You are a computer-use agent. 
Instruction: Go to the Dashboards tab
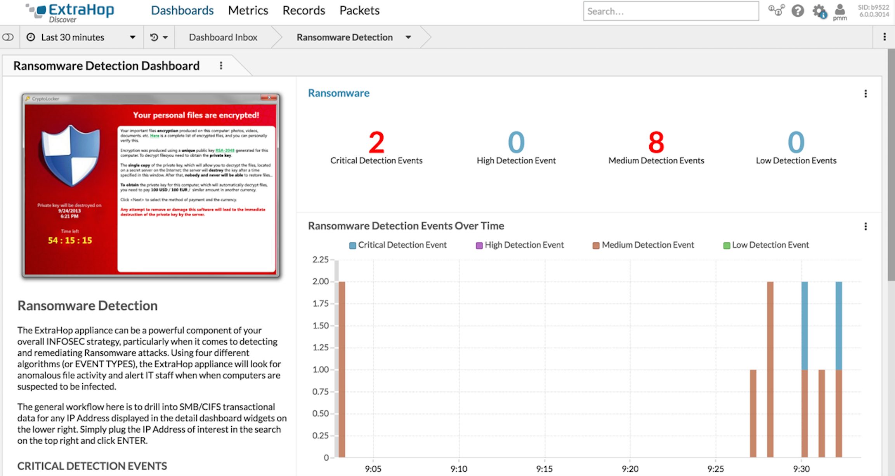[x=182, y=10]
